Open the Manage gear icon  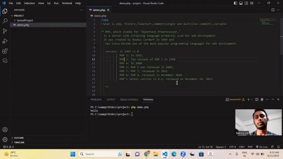point(5,140)
